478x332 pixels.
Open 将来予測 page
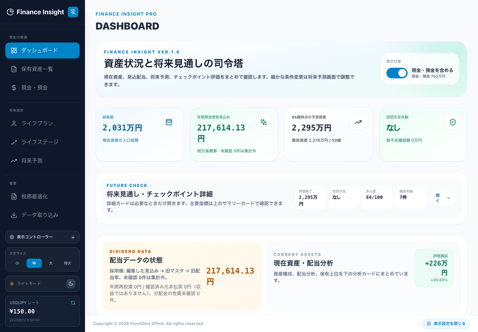point(42,161)
